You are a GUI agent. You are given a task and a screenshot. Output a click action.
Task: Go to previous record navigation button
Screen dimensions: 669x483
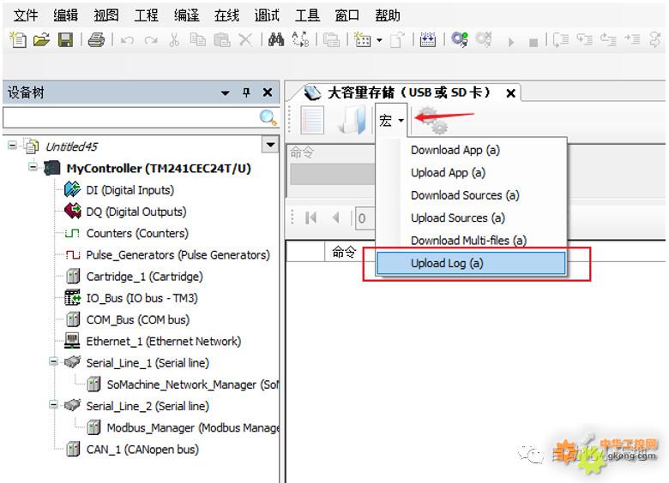pos(336,218)
